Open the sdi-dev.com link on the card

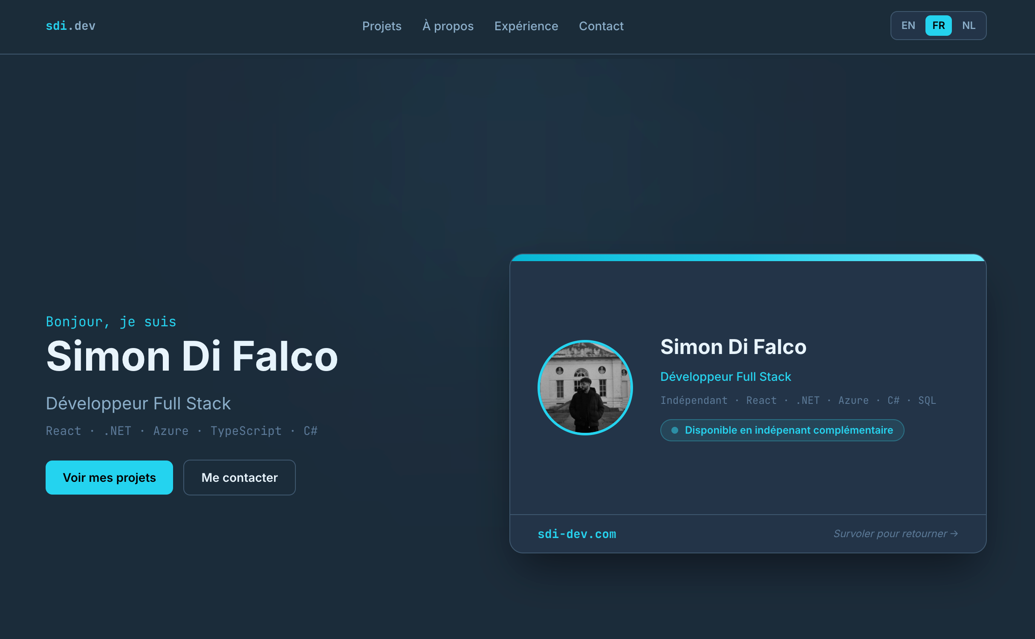577,534
